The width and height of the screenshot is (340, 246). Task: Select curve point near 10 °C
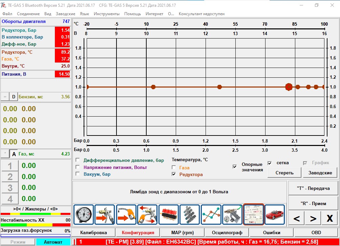153,87
